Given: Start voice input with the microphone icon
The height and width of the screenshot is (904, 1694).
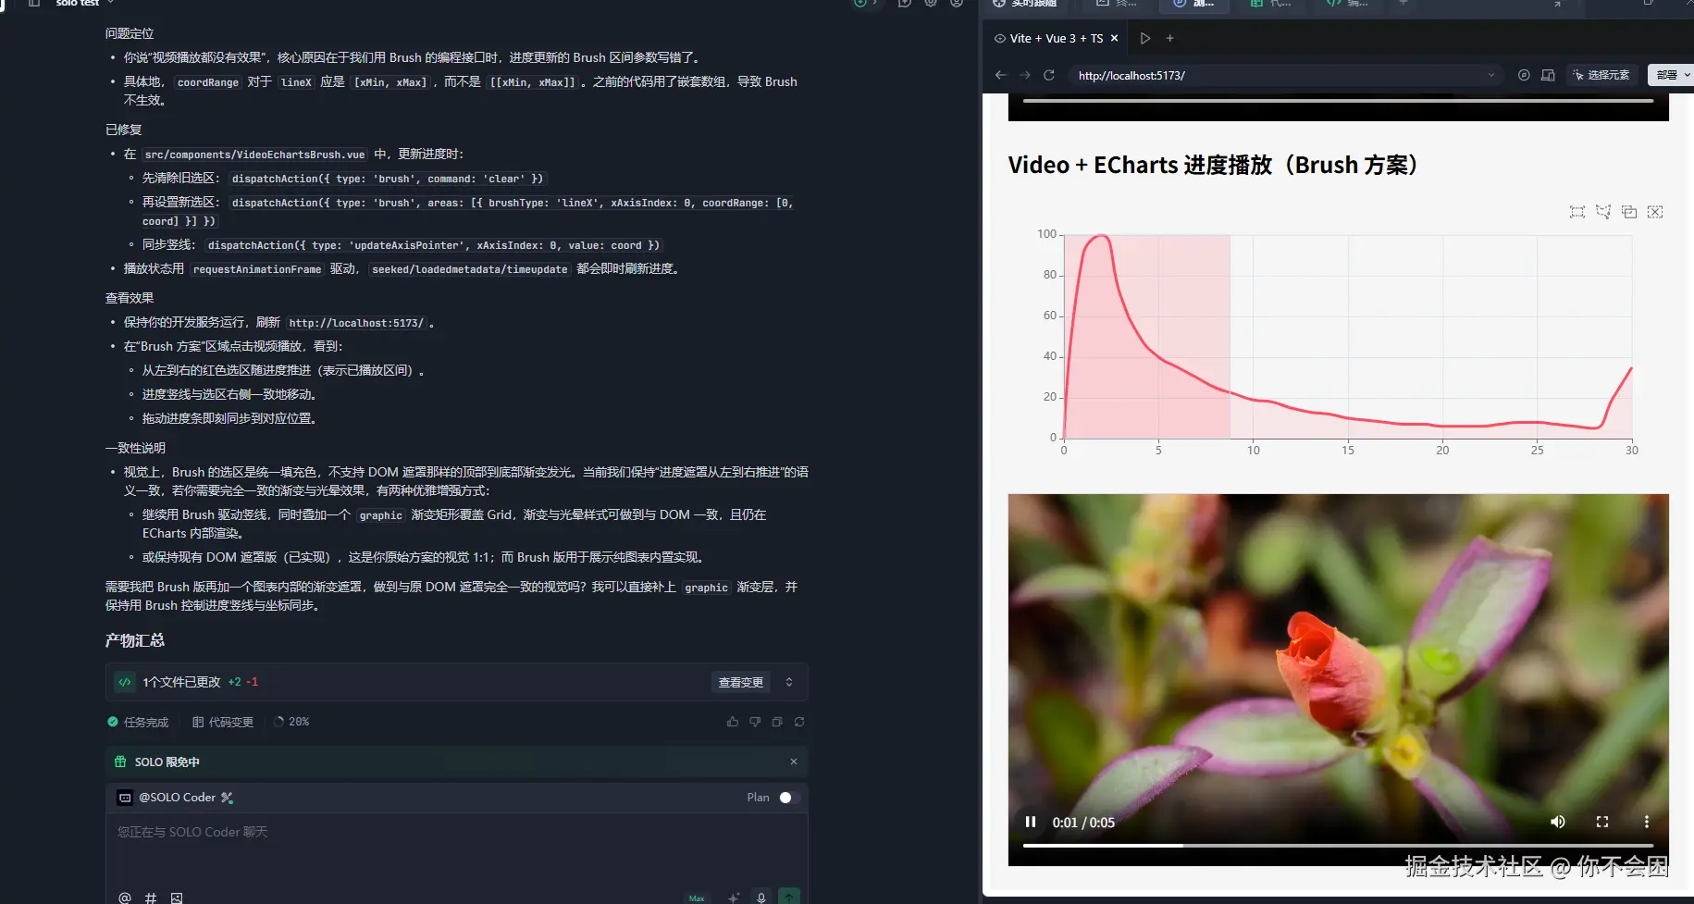Looking at the screenshot, I should 761,898.
